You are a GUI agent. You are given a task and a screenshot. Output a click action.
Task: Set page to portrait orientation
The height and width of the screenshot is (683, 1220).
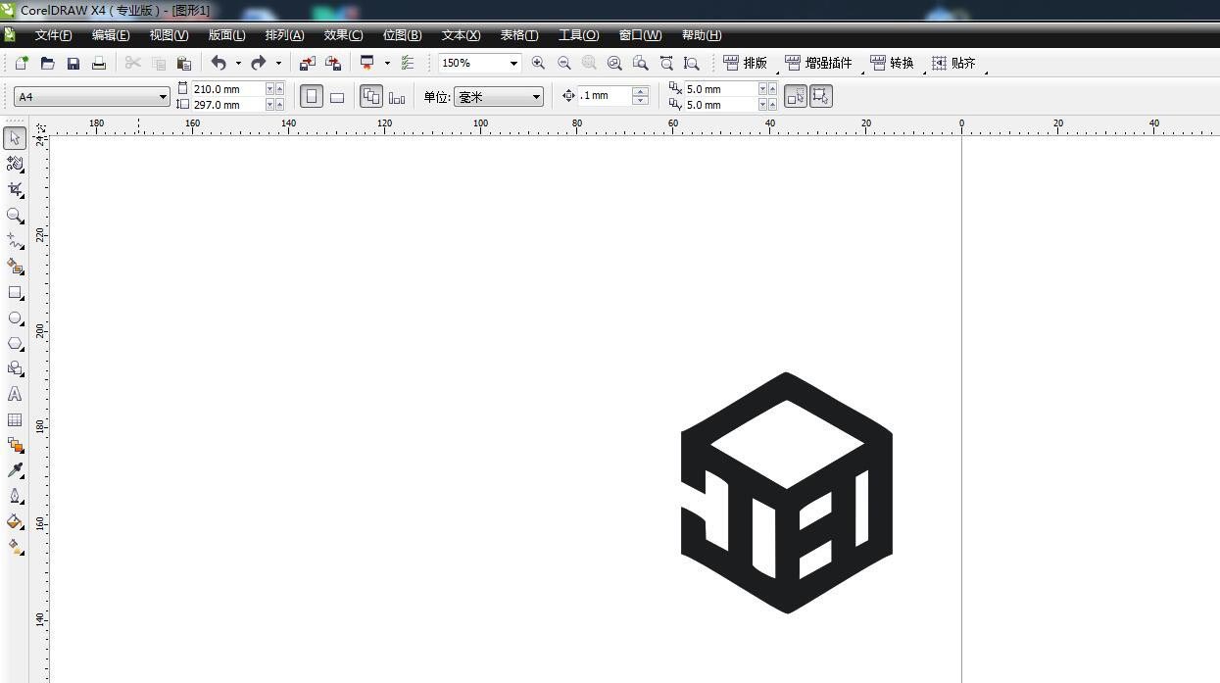tap(312, 97)
